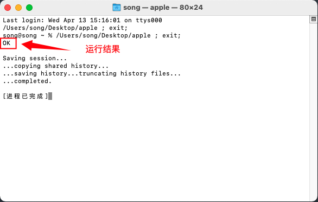Click the 'Last login: Wed Apr 13' line
Viewport: 318px width, 202px height.
[x=82, y=20]
